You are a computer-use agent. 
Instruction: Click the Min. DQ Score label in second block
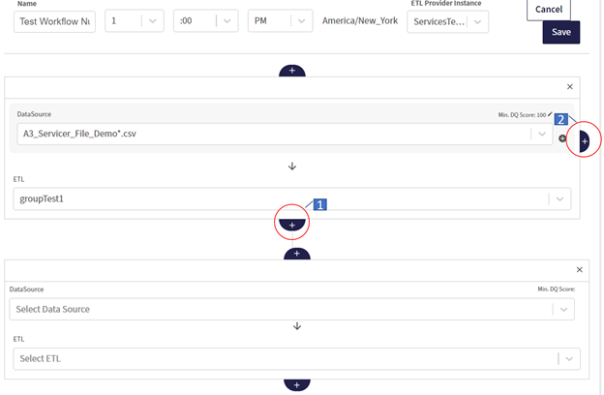(x=557, y=289)
